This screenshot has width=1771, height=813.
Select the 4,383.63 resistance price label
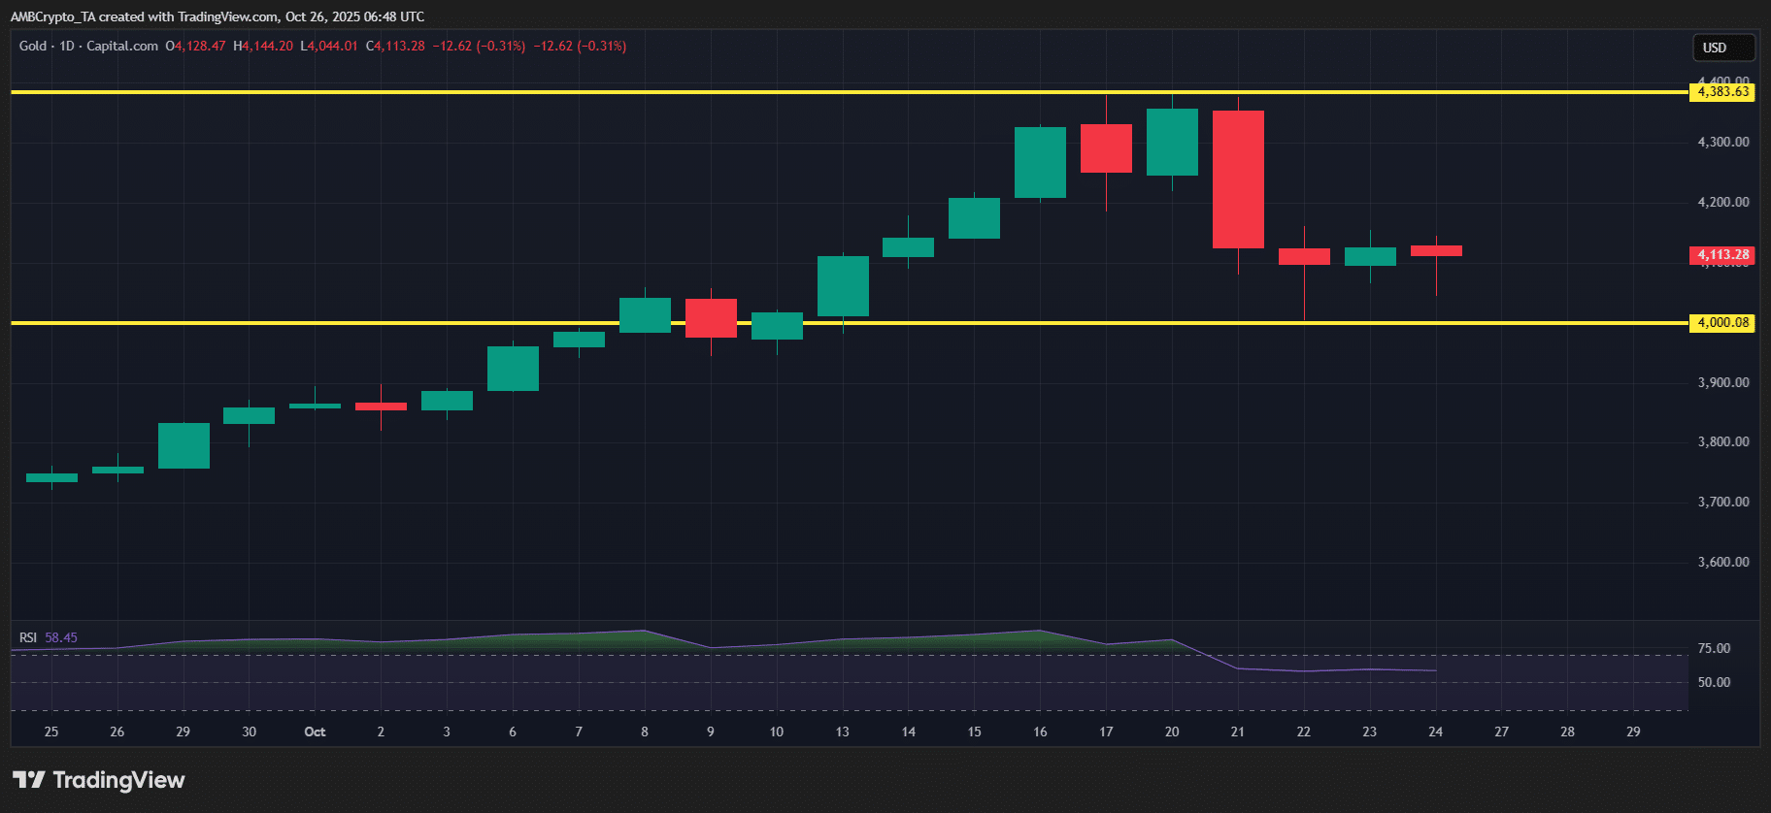(x=1722, y=92)
